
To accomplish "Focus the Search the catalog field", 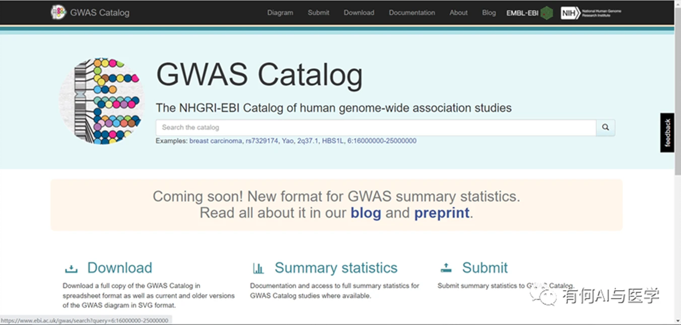I will pyautogui.click(x=375, y=127).
